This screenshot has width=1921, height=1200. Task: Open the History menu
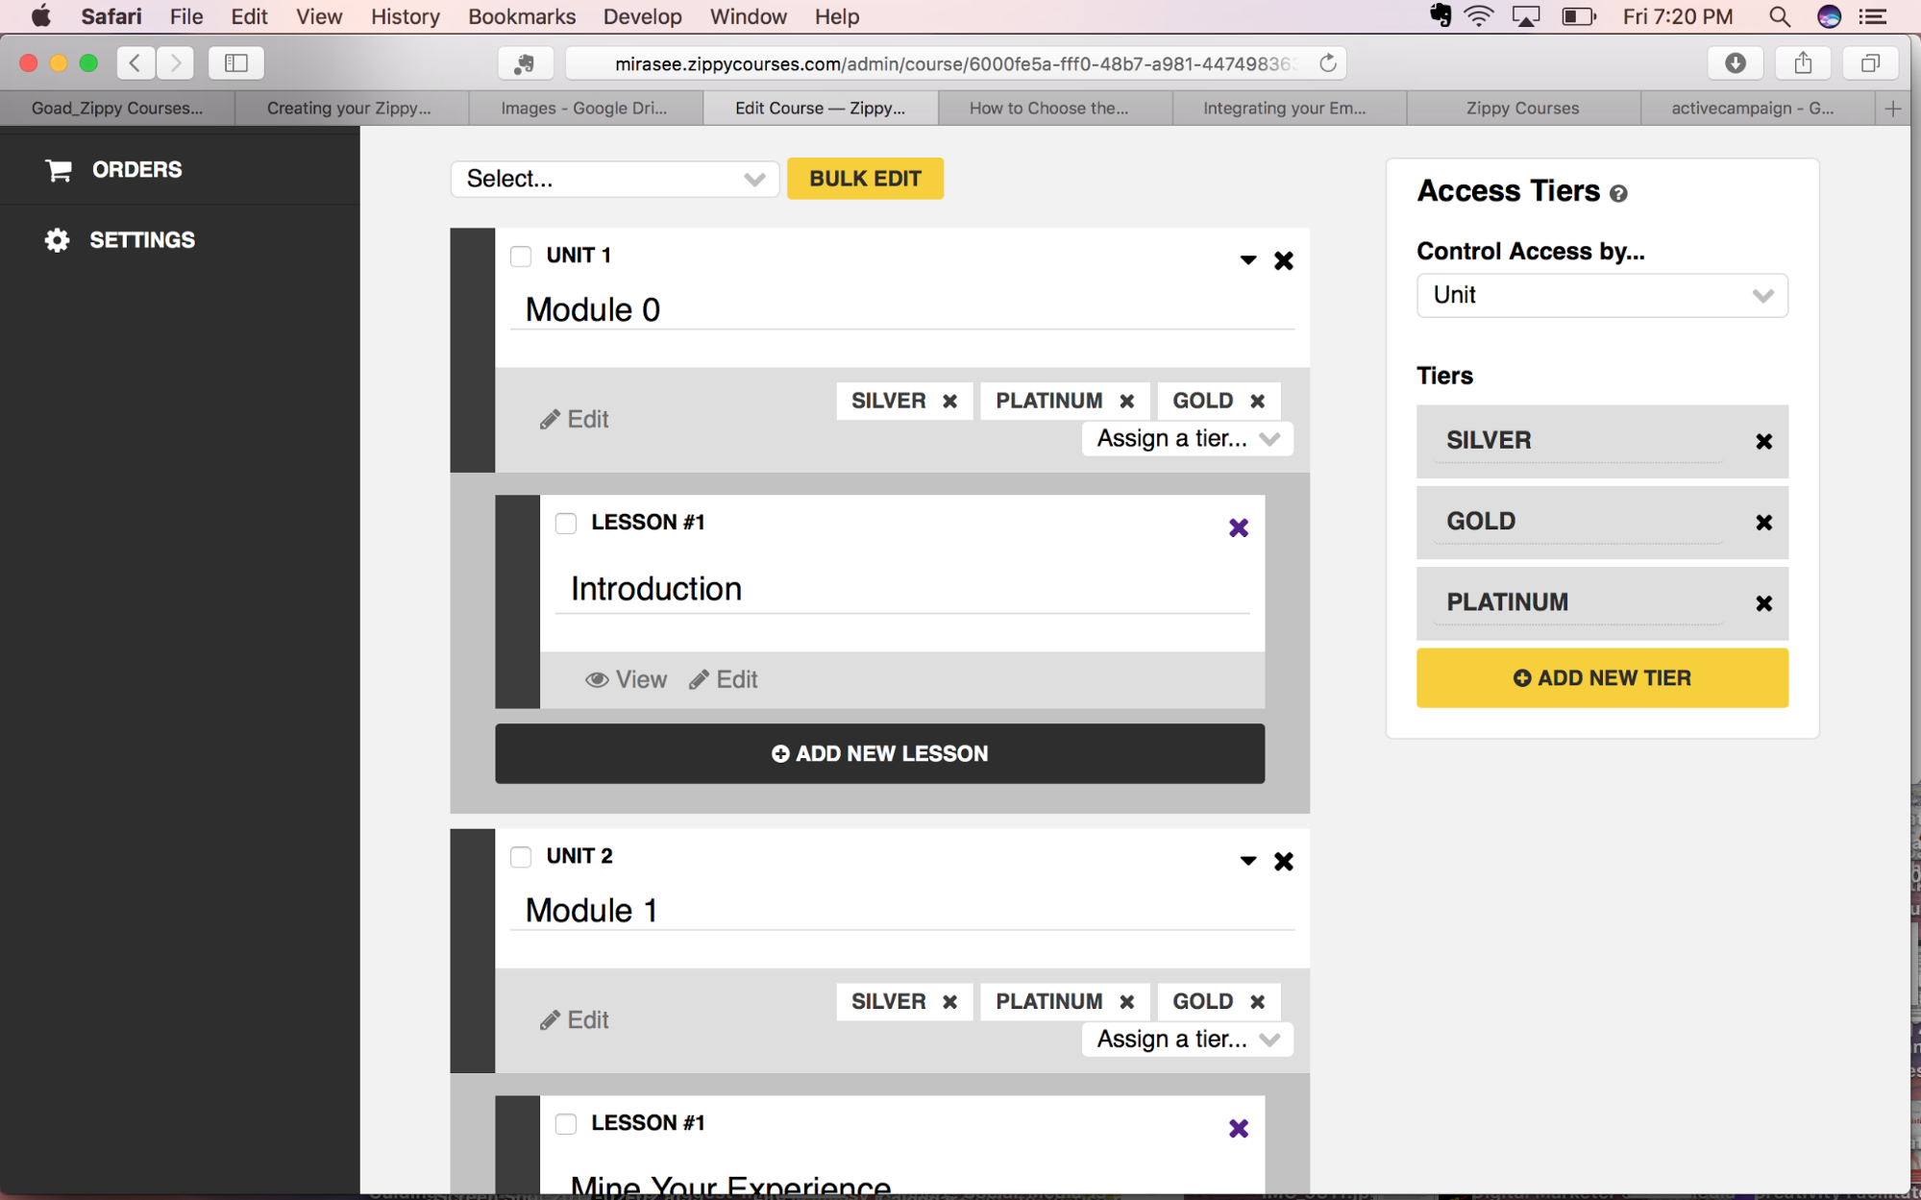point(405,16)
